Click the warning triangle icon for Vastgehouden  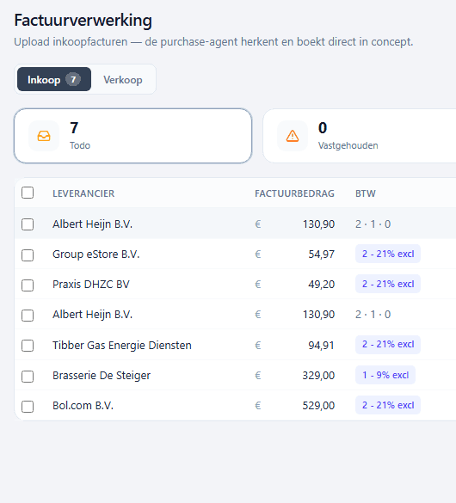293,136
